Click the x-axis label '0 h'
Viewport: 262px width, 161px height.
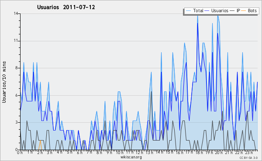[x=20, y=153]
